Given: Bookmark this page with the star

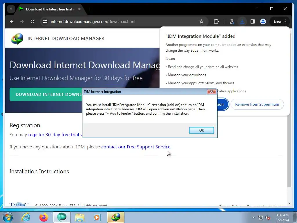Looking at the screenshot, I should pyautogui.click(x=202, y=21).
